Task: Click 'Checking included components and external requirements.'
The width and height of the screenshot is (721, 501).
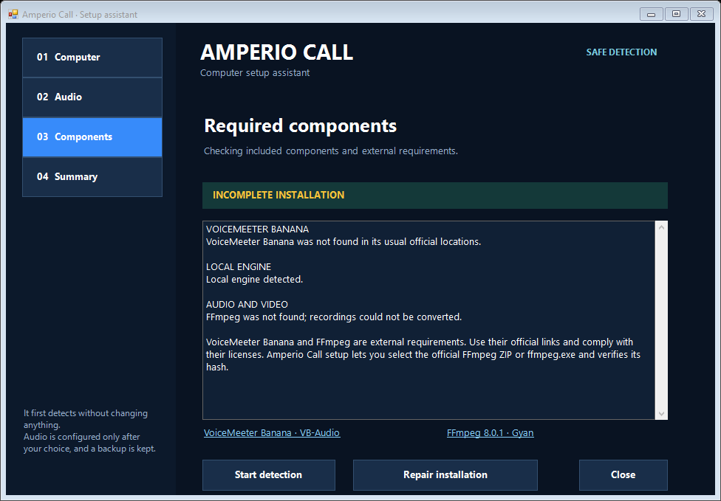Action: 331,151
